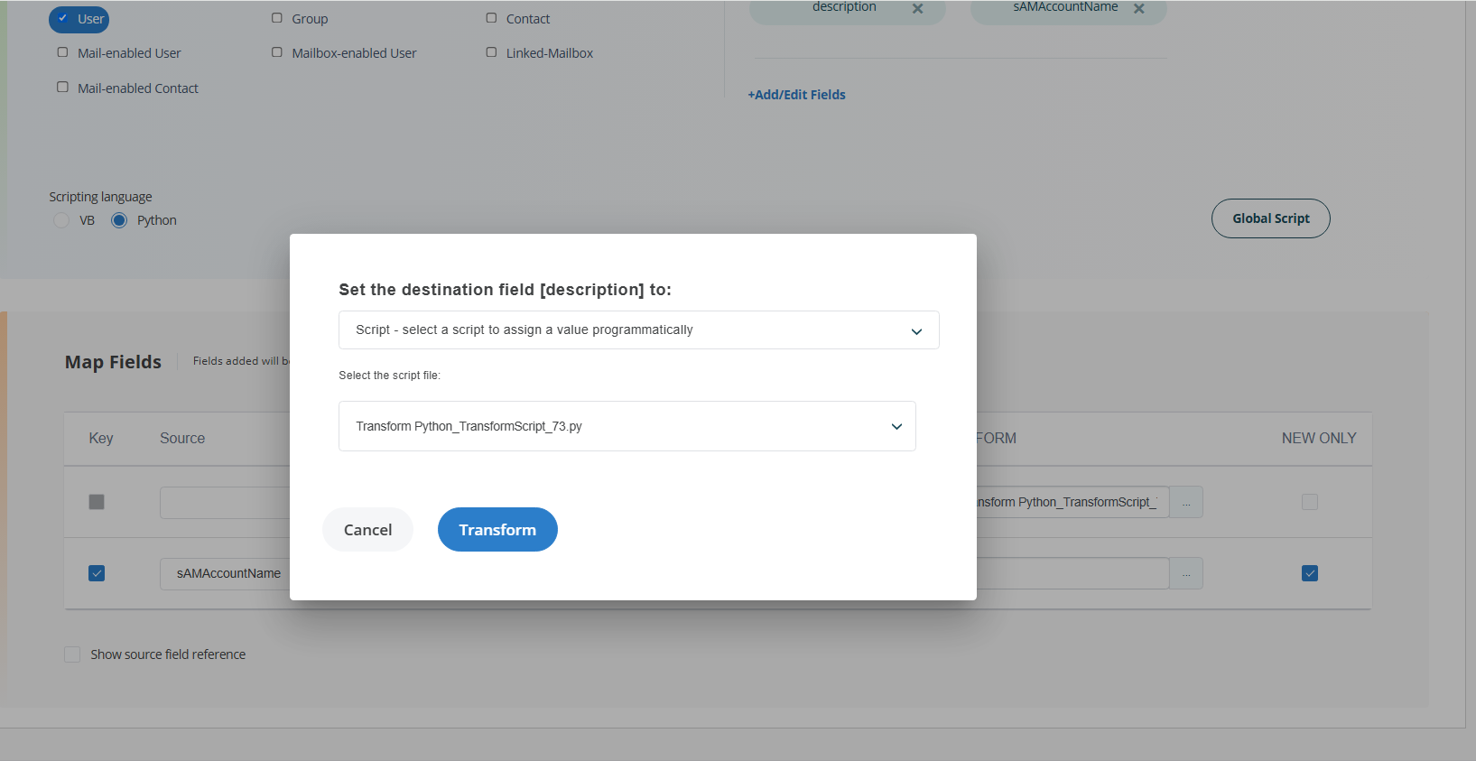Remove the sAMAccountName field chip
The image size is (1476, 761).
[x=1138, y=9]
